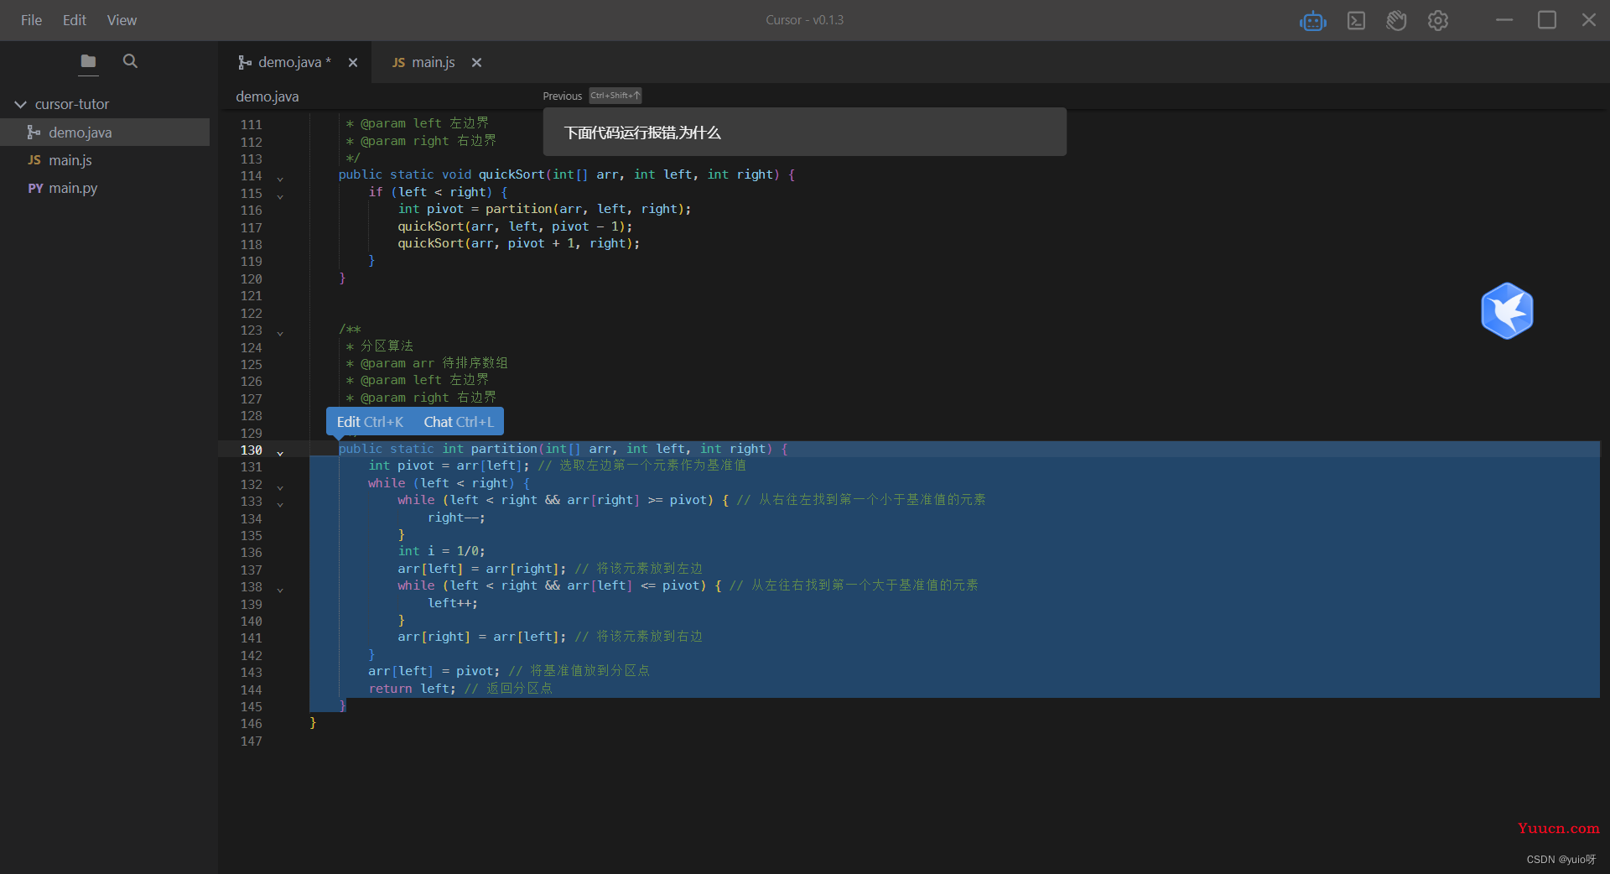The height and width of the screenshot is (874, 1610).
Task: Click the PY icon beside main.py
Action: pos(35,188)
